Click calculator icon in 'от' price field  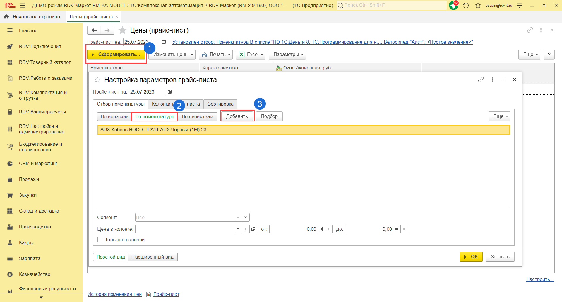point(321,229)
